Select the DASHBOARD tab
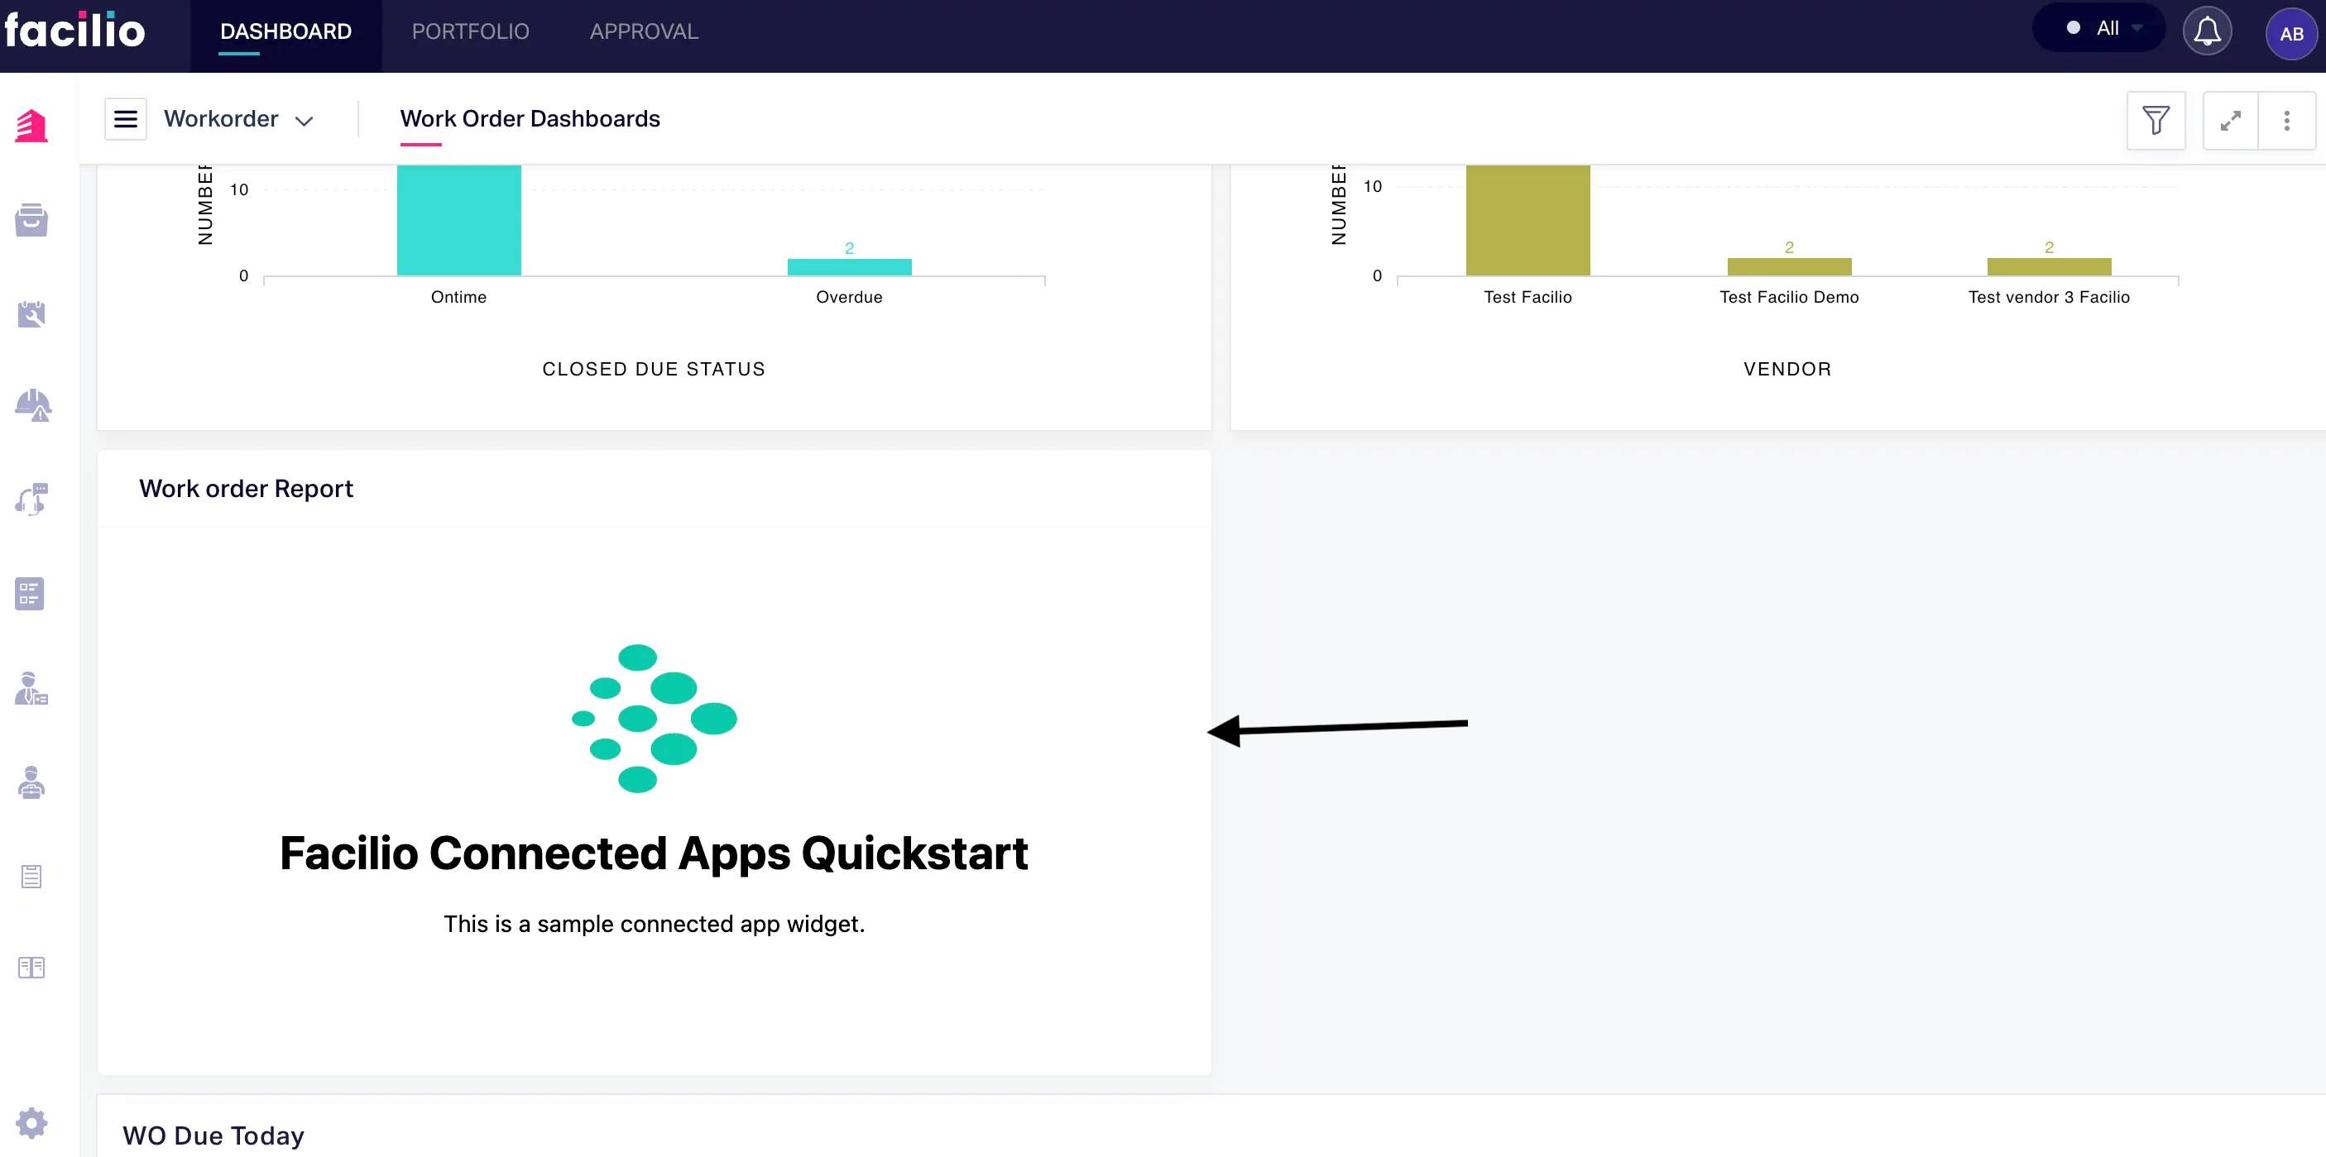This screenshot has width=2326, height=1157. pos(286,31)
